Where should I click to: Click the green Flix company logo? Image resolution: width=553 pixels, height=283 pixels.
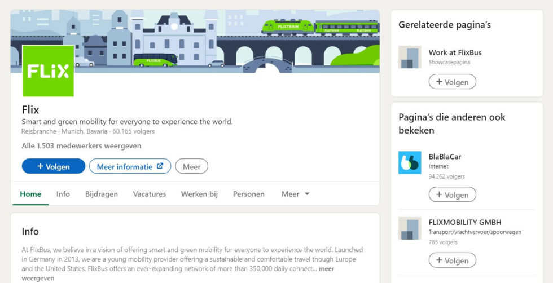48,71
